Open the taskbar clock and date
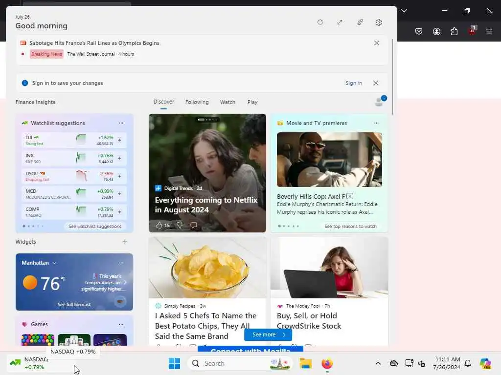 (x=446, y=363)
